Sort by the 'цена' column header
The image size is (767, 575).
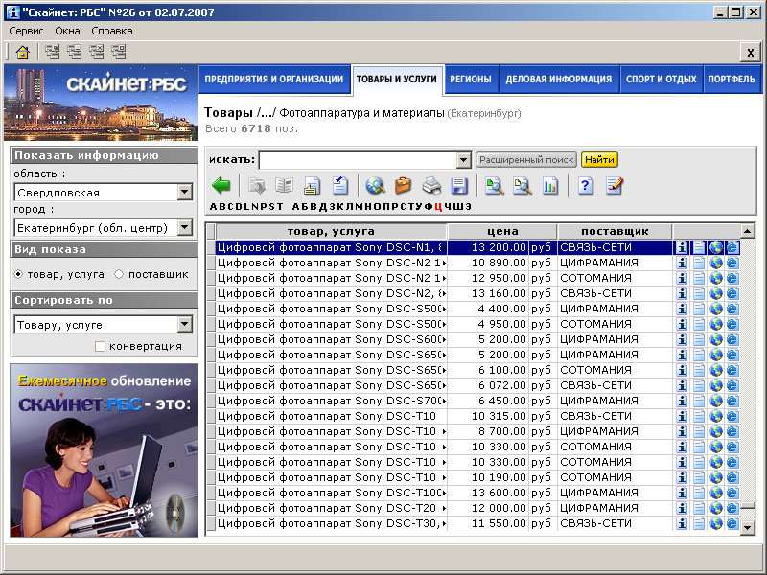(502, 231)
